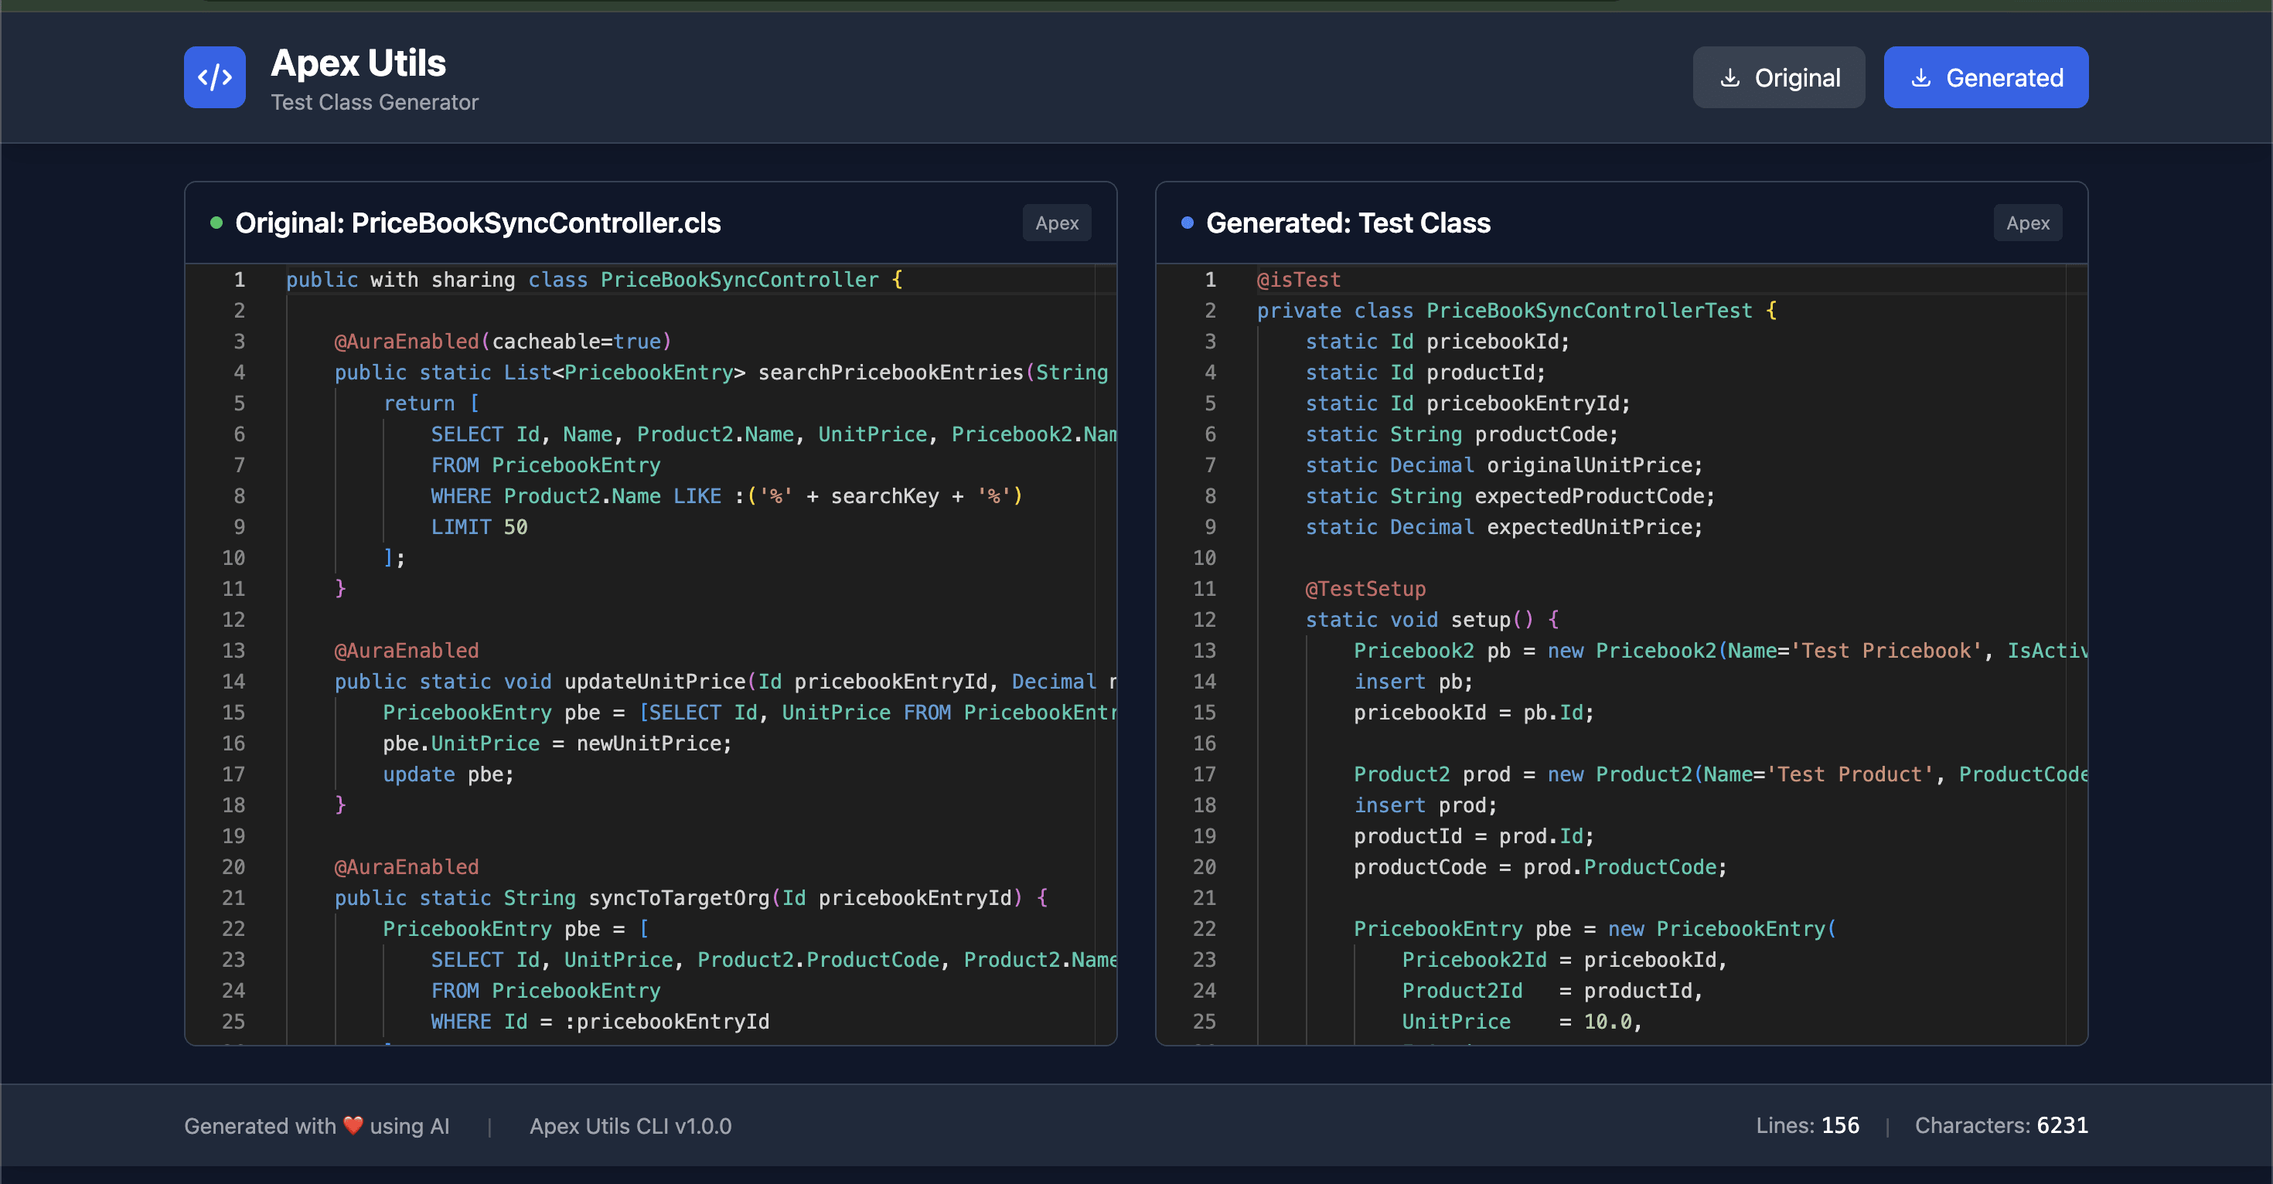Click the Apex Utils CLI v1.0.0 text
This screenshot has height=1184, width=2273.
630,1127
